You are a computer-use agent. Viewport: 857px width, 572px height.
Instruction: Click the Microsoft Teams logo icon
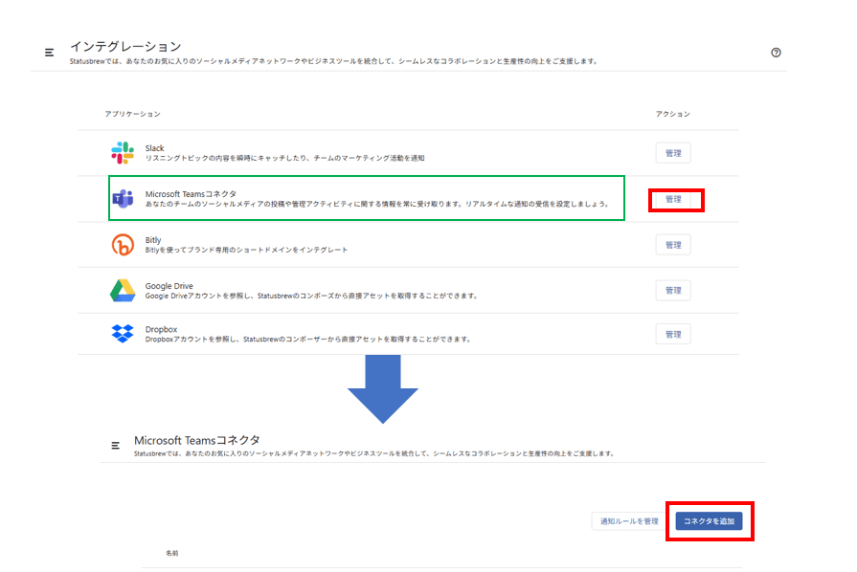tap(123, 199)
